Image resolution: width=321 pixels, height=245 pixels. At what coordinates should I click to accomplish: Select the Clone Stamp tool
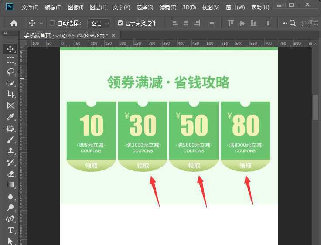pos(10,151)
